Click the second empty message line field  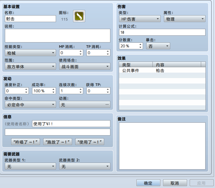tap(58, 132)
